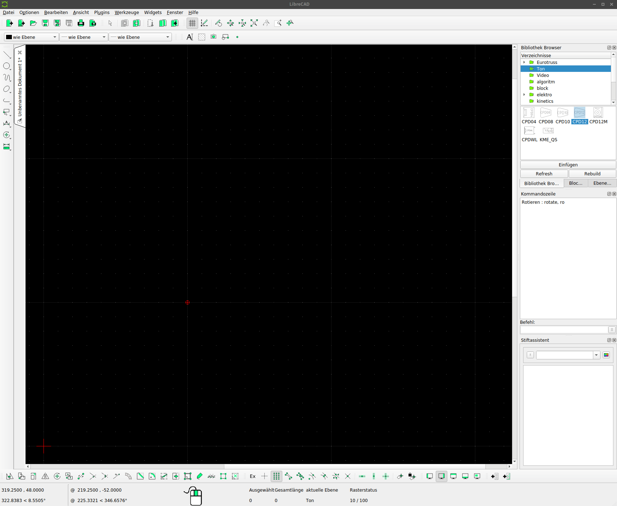Expand the Eurotruss library folder
This screenshot has width=617, height=506.
(x=525, y=62)
